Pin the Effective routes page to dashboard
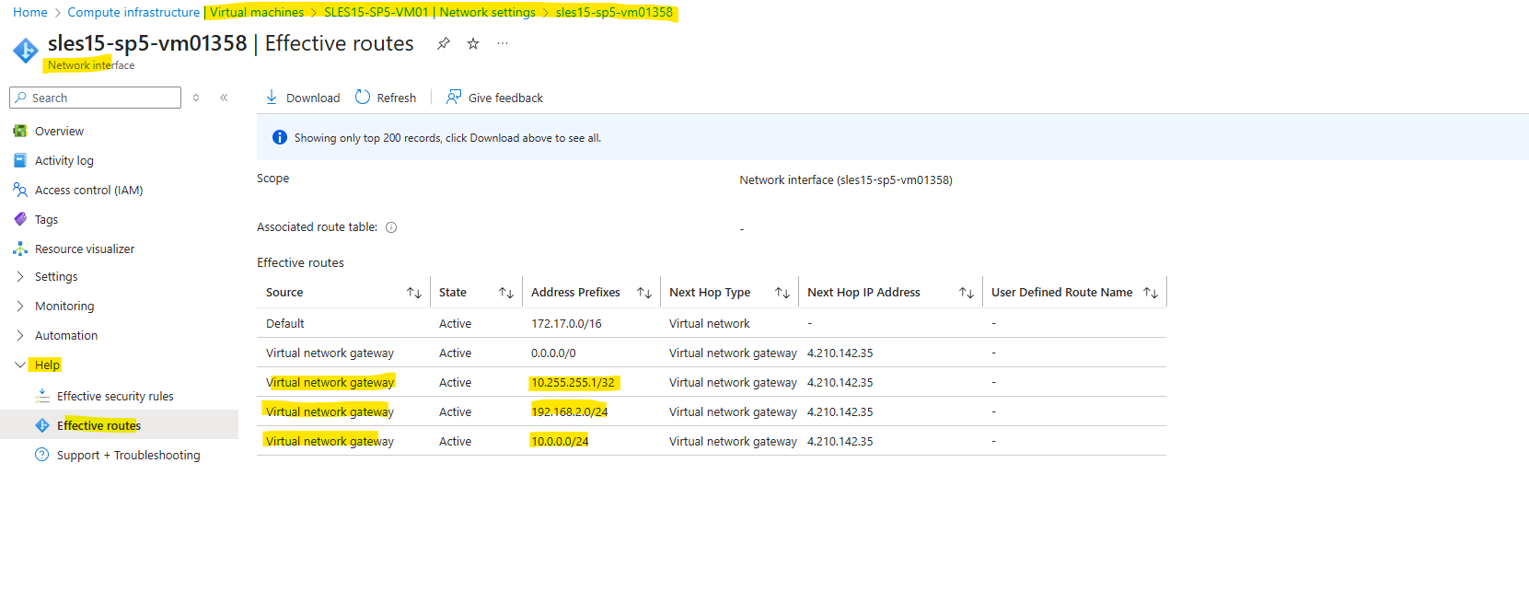Screen dimensions: 1529x602 coord(444,43)
